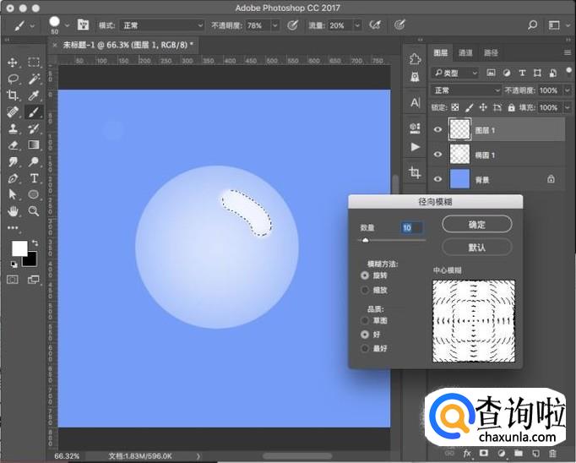Click 确定 button in radial blur dialog
Viewport: 576px width, 463px height.
476,224
